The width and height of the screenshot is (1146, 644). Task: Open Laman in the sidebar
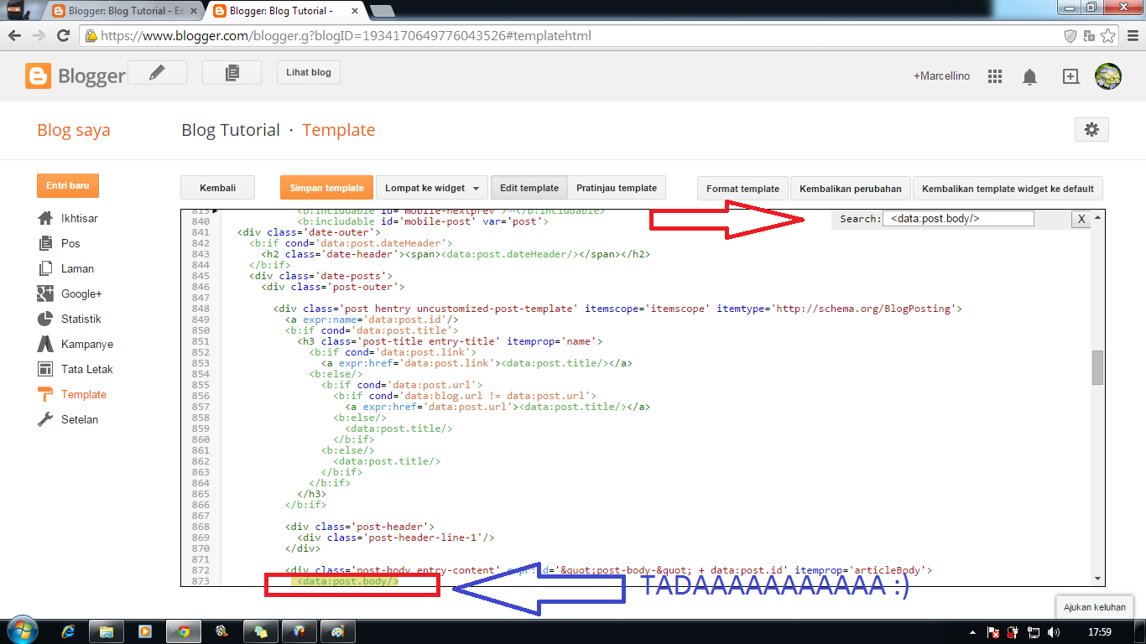point(77,268)
